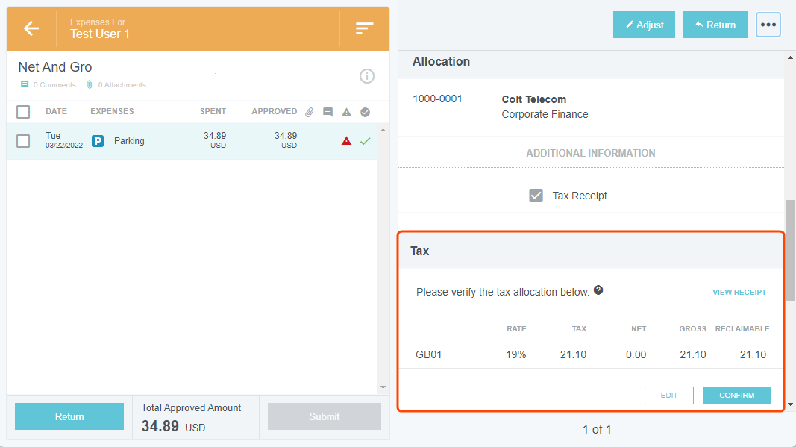The height and width of the screenshot is (447, 796).
Task: Click the right details panel scrollbar
Action: (x=790, y=246)
